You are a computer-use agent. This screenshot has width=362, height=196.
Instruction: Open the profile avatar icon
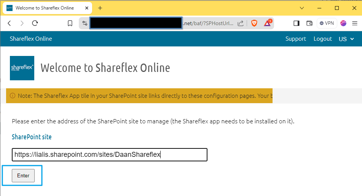coord(343,23)
